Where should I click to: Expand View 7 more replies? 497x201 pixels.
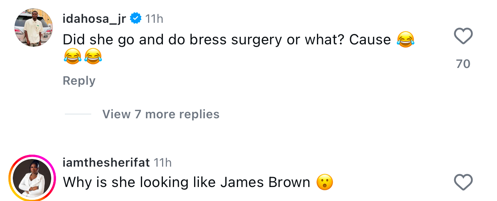pyautogui.click(x=161, y=114)
